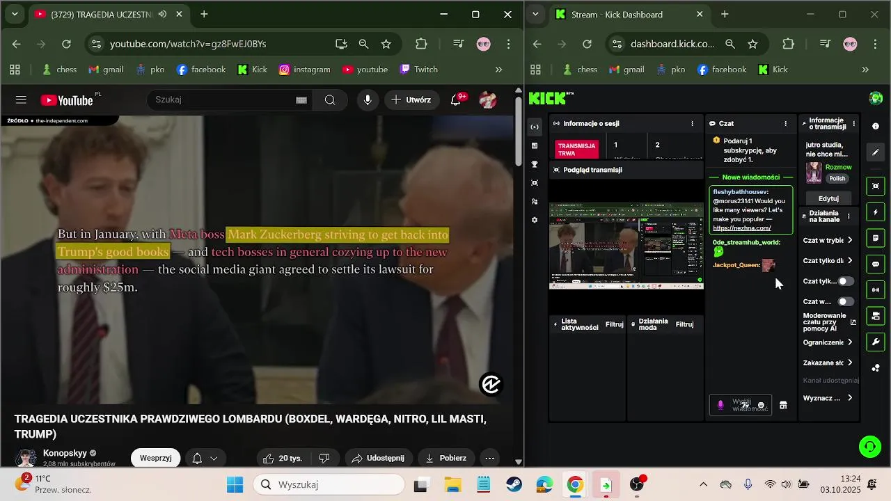This screenshot has height=501, width=891.
Task: Expand the 'Czat tylko dla' option
Action: click(x=828, y=261)
